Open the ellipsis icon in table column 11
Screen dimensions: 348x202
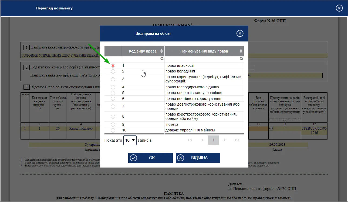[271, 128]
